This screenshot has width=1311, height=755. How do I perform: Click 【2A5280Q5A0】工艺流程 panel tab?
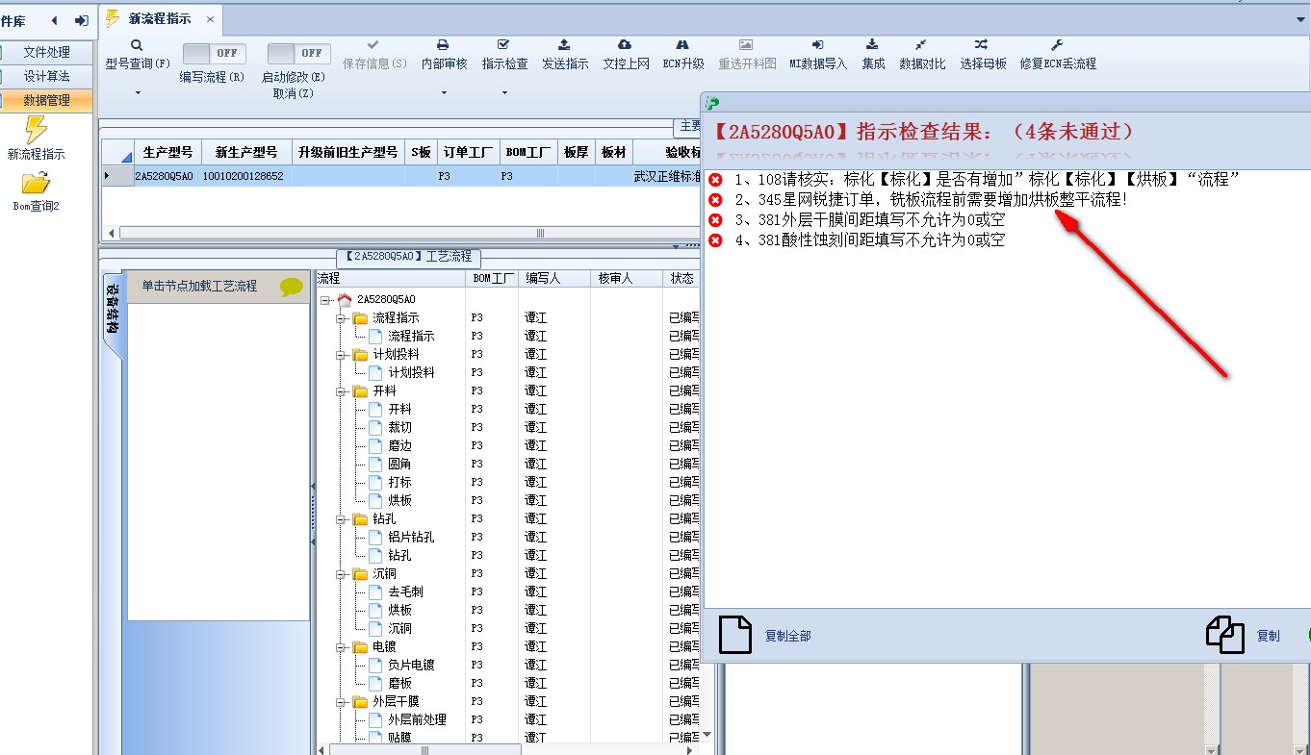click(x=409, y=257)
